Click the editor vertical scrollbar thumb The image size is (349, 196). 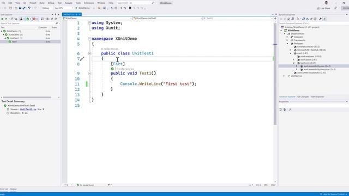(x=275, y=73)
